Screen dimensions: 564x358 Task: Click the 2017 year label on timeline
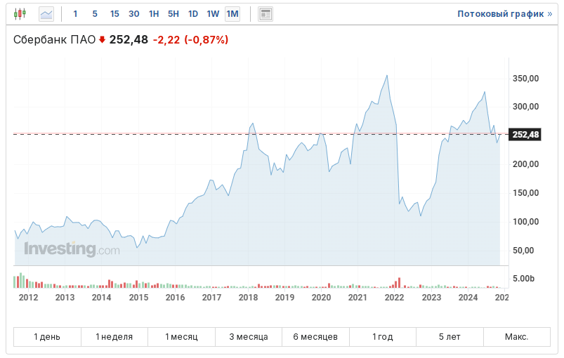click(211, 297)
